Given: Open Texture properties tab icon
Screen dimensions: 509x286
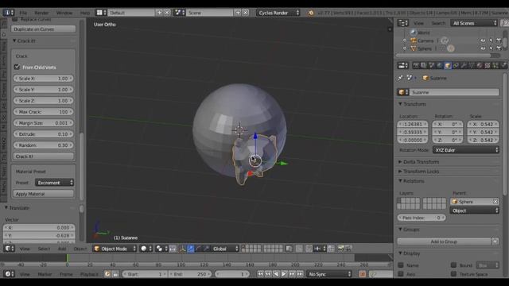Looking at the screenshot, I should pos(488,65).
